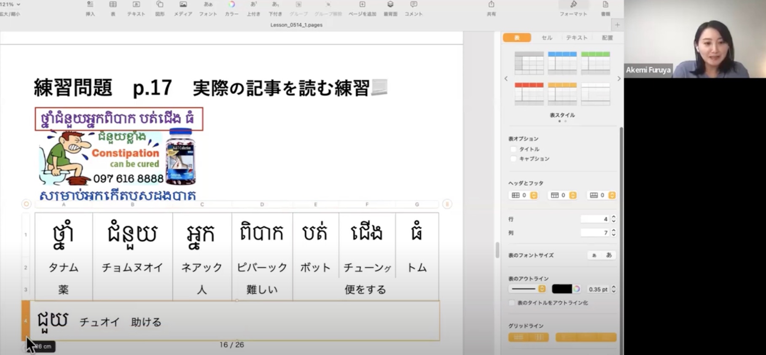Switch to the セル tab
Screen dimensions: 766x355
pos(547,38)
